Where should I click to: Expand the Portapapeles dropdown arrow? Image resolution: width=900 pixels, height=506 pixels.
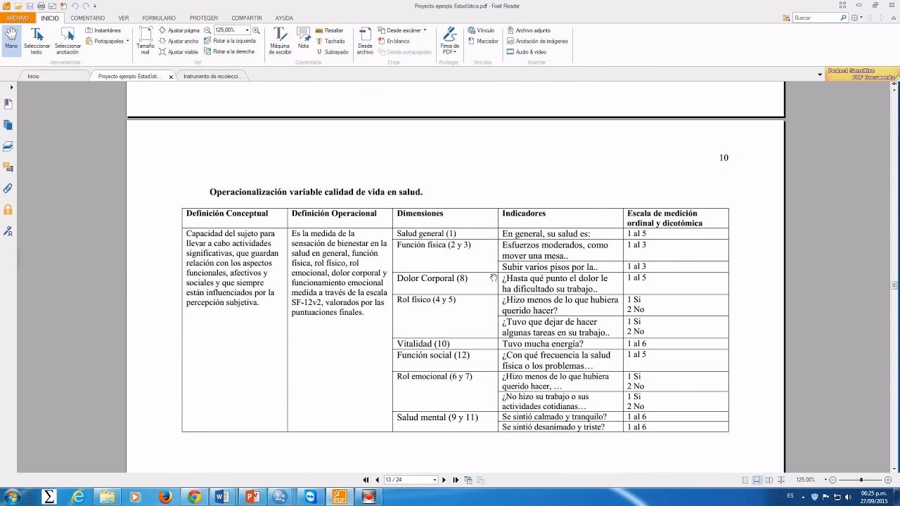[x=127, y=41]
